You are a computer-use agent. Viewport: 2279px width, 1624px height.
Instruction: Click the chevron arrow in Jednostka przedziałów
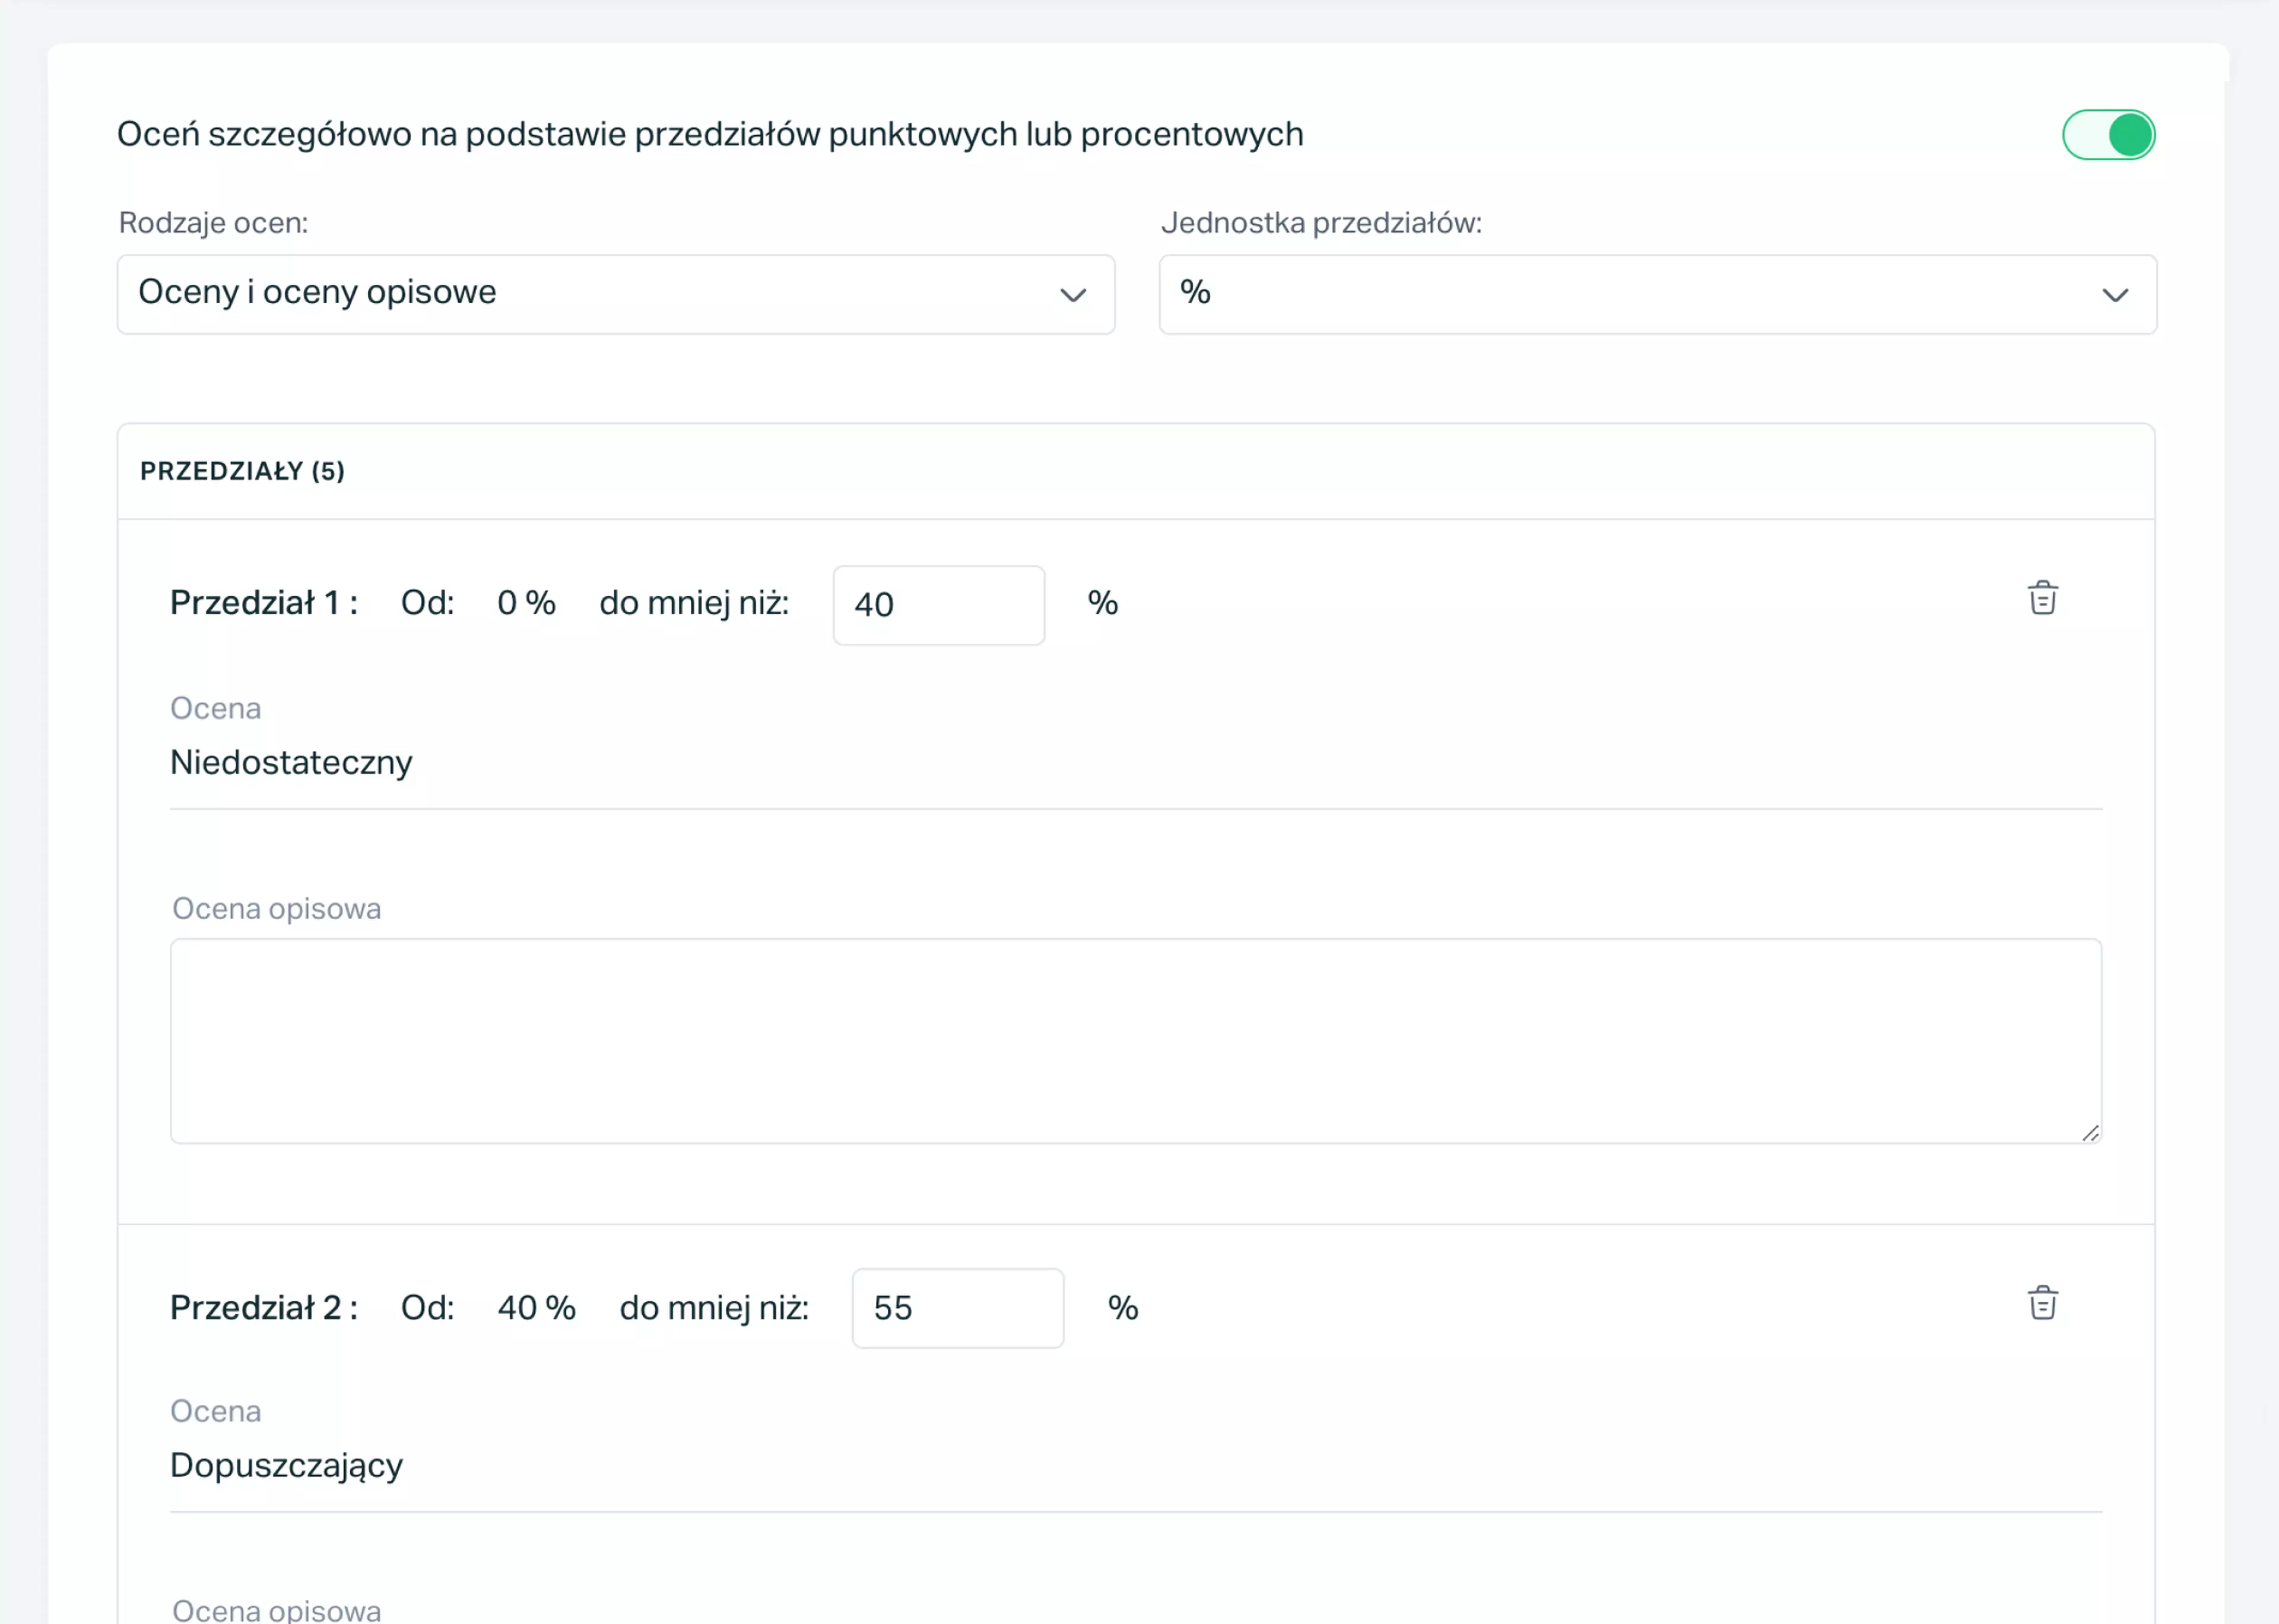[2115, 295]
